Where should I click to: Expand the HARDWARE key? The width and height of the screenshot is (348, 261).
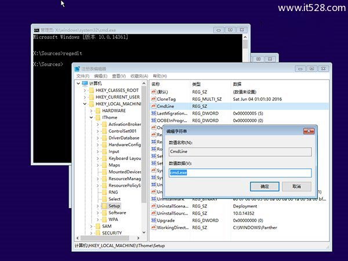(x=91, y=111)
